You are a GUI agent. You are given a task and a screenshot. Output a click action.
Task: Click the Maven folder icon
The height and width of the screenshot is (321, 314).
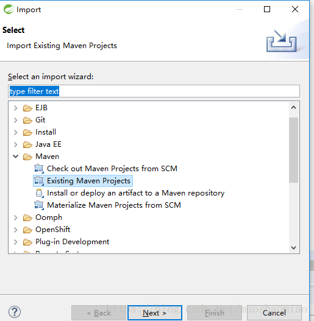(27, 157)
